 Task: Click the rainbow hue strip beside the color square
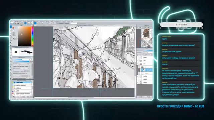click(x=32, y=36)
